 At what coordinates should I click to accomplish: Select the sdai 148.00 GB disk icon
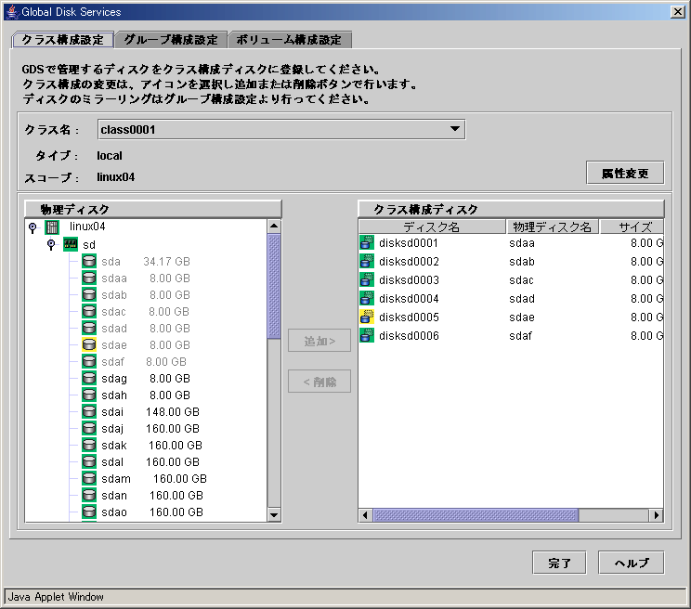click(x=89, y=412)
